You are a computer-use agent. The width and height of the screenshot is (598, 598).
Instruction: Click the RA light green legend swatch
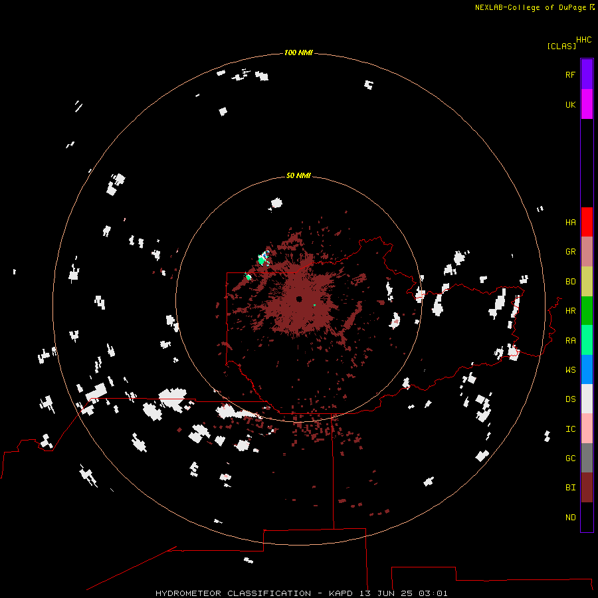(x=587, y=340)
